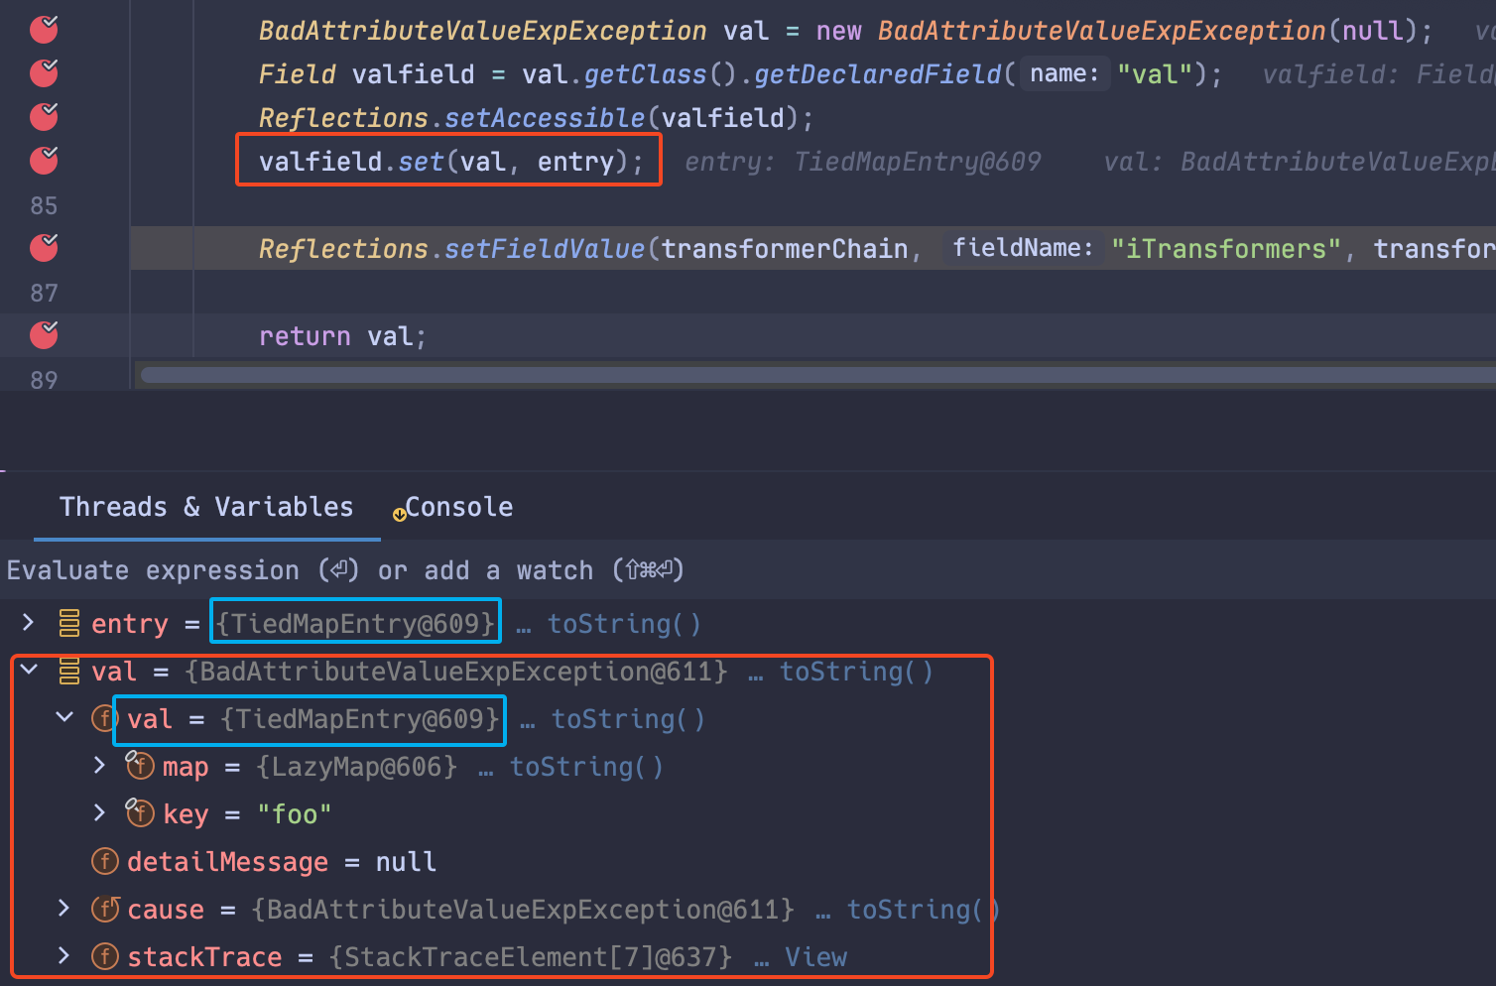This screenshot has height=986, width=1496.
Task: Toggle the breakpoint next to Reflections.setAccessible
Action: point(43,117)
